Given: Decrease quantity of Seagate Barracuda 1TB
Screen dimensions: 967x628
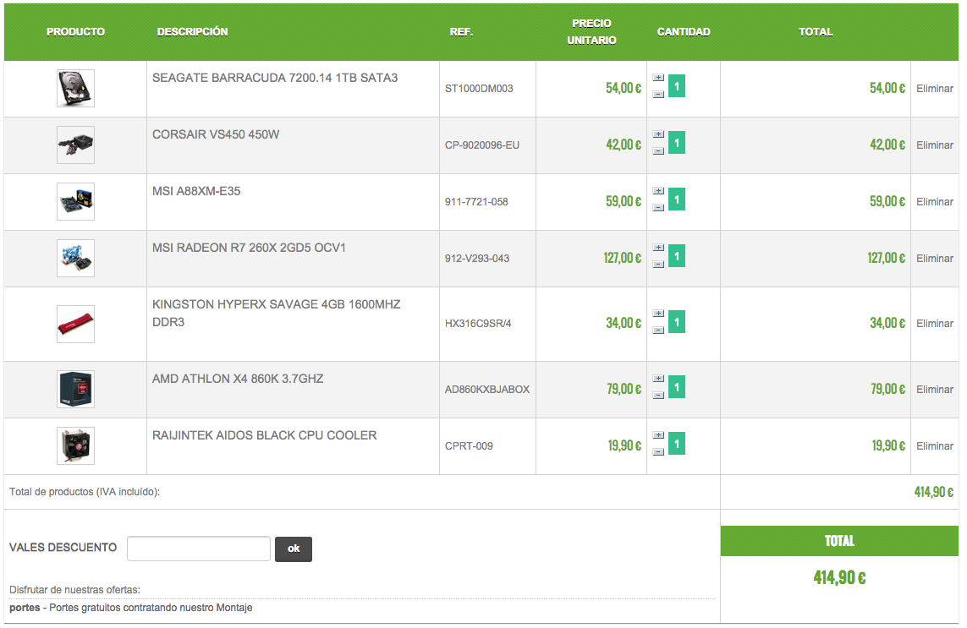Looking at the screenshot, I should pyautogui.click(x=658, y=95).
